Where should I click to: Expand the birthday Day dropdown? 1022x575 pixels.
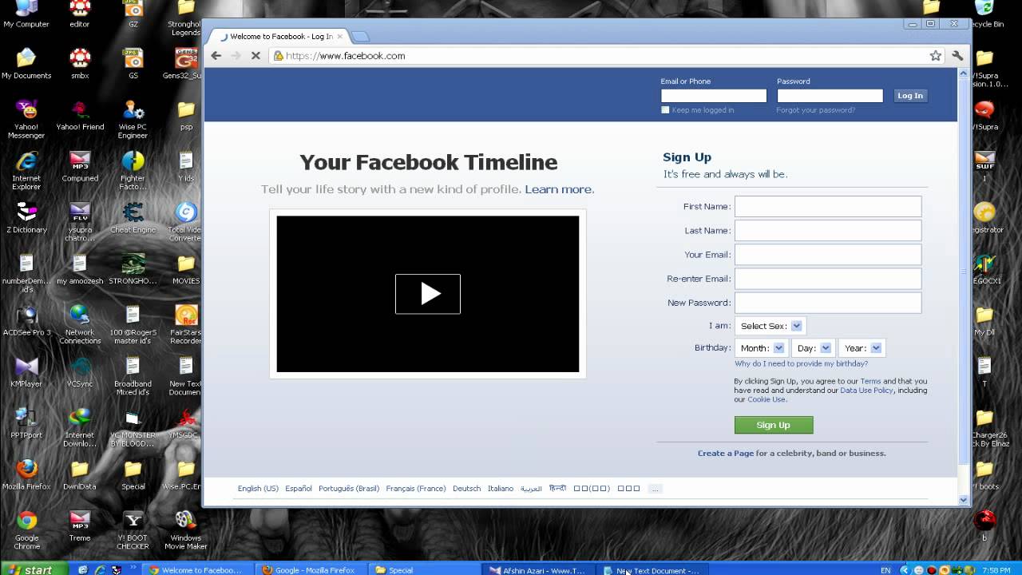tap(813, 348)
